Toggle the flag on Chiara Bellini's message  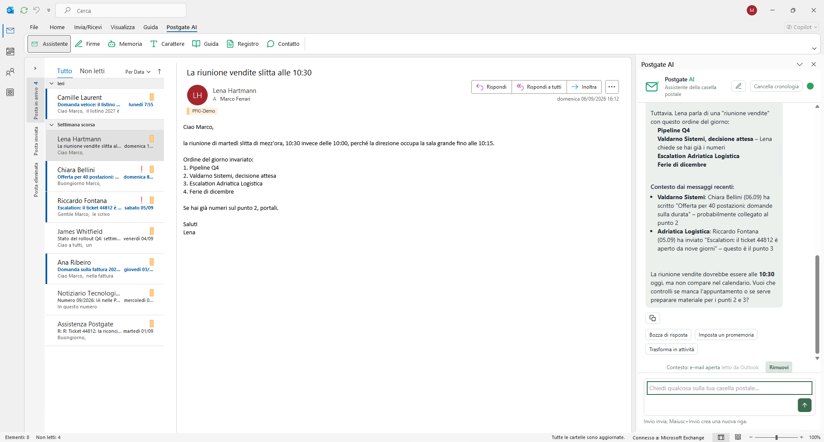(x=151, y=170)
